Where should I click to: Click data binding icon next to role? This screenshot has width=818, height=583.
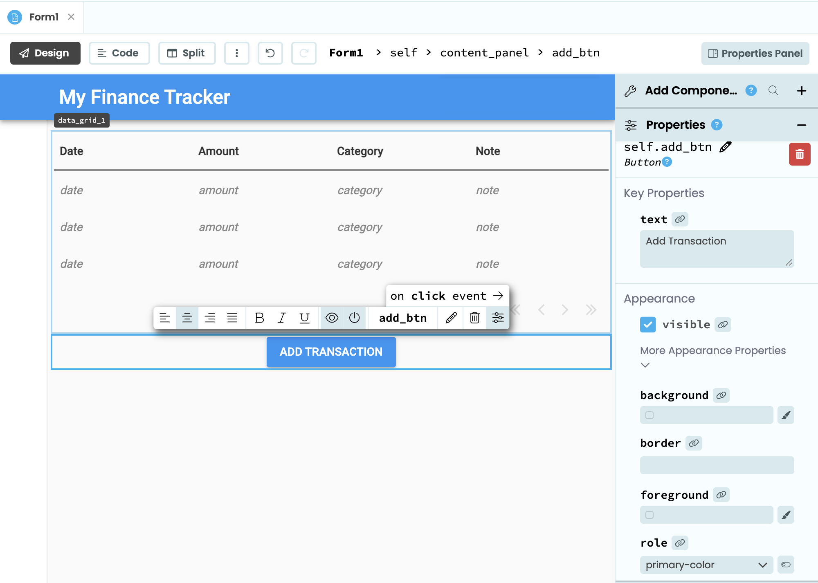tap(680, 543)
